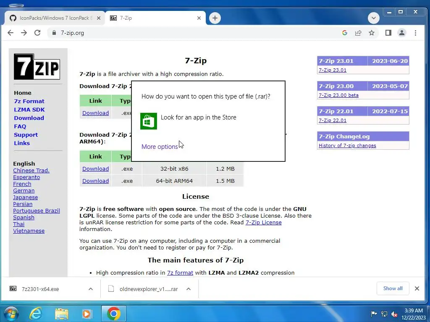Click More options in the dialog
430x322 pixels.
159,147
